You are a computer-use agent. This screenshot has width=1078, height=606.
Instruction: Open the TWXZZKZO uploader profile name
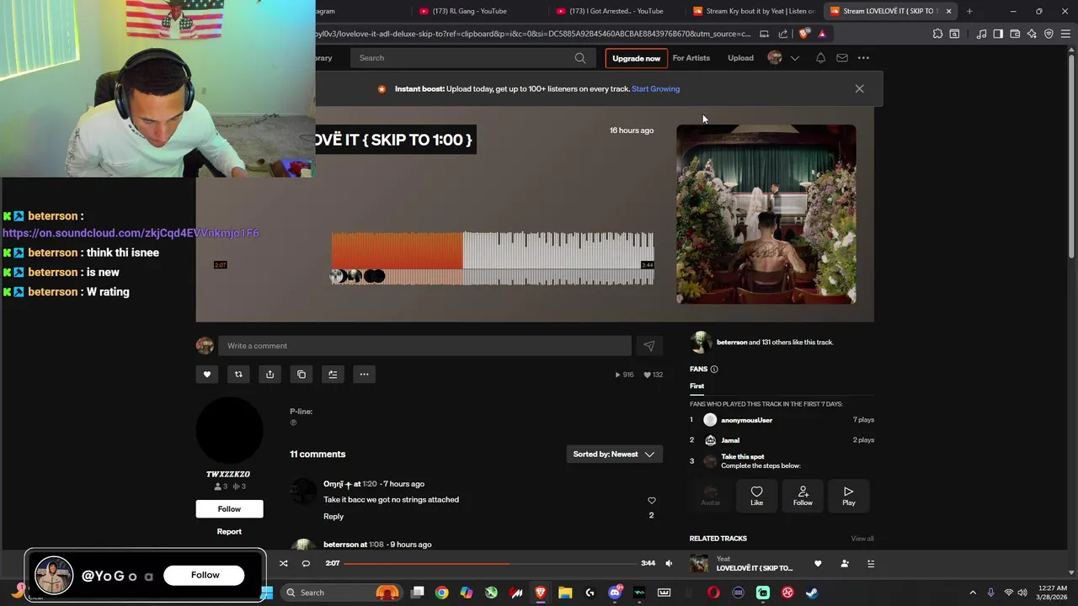pos(228,475)
